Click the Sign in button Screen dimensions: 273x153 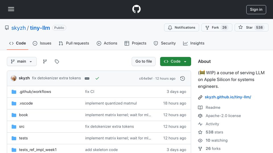coord(256,10)
